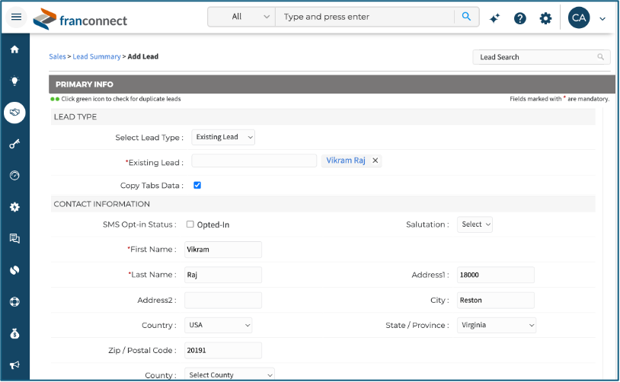The width and height of the screenshot is (620, 382).
Task: Click the First Name field containing Vikram
Action: click(223, 250)
